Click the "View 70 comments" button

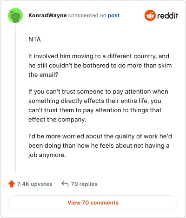(93, 203)
